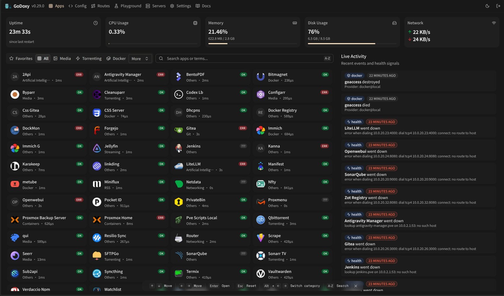Open the Syncthing app icon
504x296 pixels.
tap(97, 274)
